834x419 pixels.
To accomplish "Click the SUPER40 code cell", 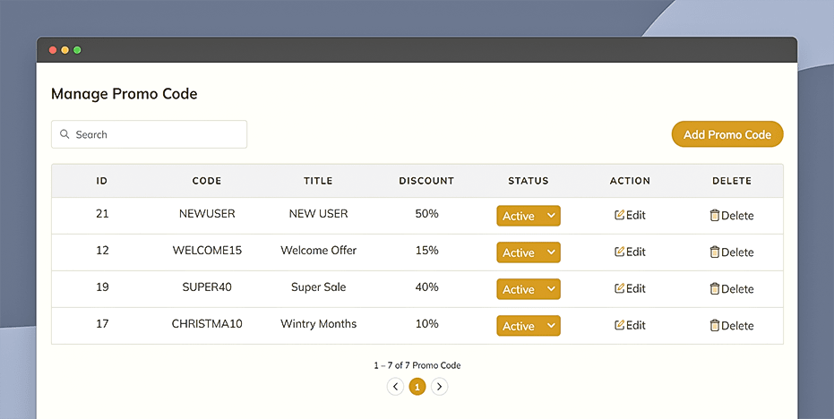I will click(207, 287).
